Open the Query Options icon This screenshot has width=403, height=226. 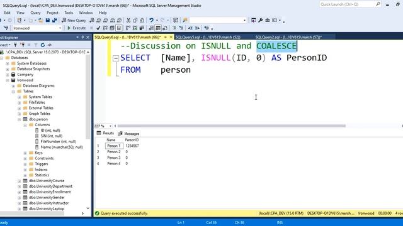(x=112, y=28)
